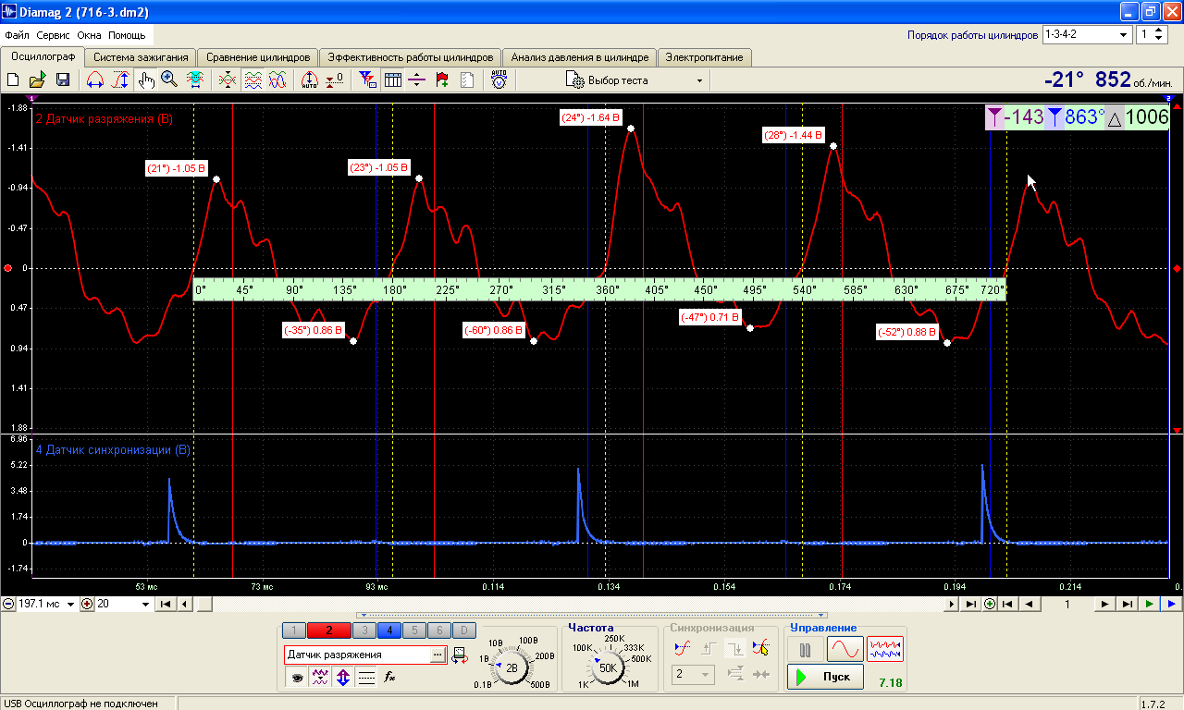Click the trigger level hand cursor icon
The height and width of the screenshot is (710, 1184).
click(x=760, y=648)
